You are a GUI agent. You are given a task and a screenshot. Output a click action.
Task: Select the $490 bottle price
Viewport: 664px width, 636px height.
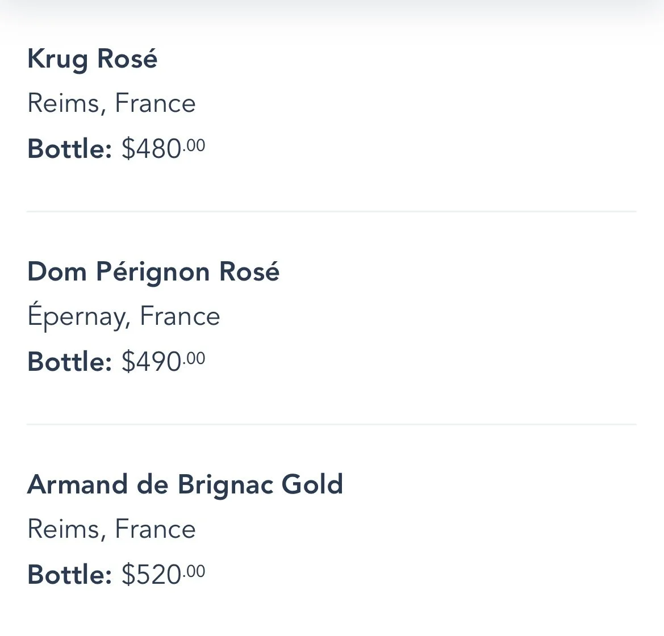[x=151, y=362]
